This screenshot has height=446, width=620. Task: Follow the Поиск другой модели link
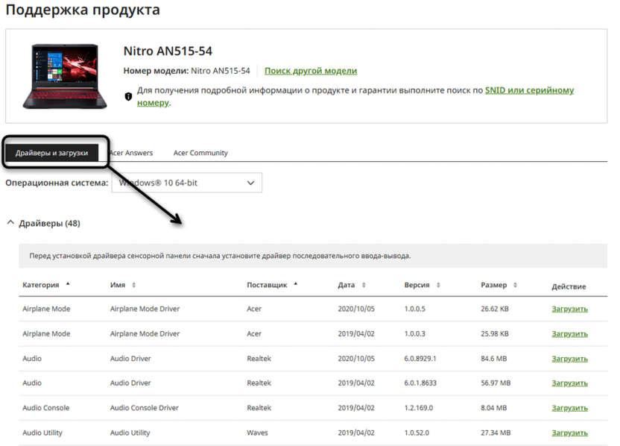(311, 71)
